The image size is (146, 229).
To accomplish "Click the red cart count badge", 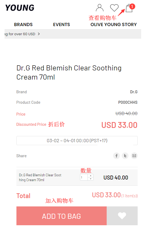I will 132,6.
